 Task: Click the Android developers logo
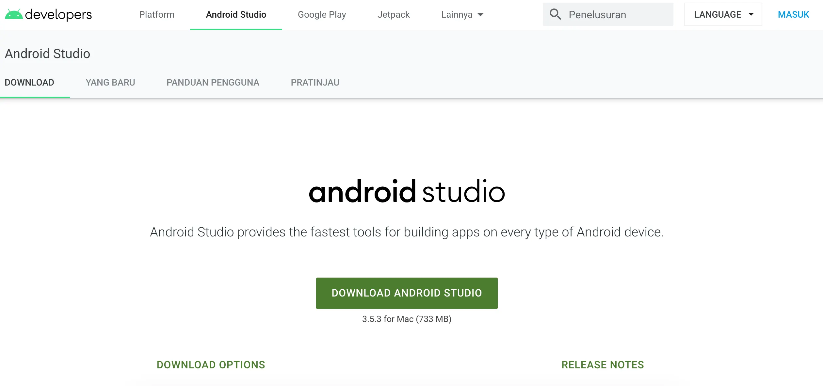(x=48, y=14)
